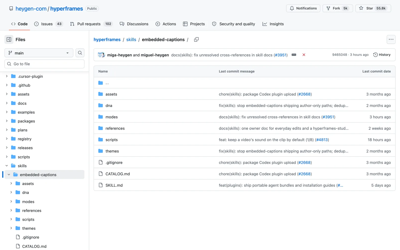Screen dimensions: 400x250
Task: Click the committer avatars image
Action: tap(101, 55)
